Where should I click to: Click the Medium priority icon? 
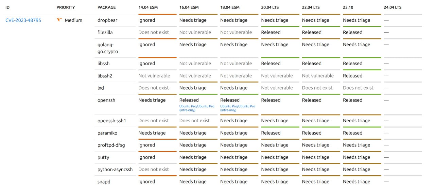(59, 20)
